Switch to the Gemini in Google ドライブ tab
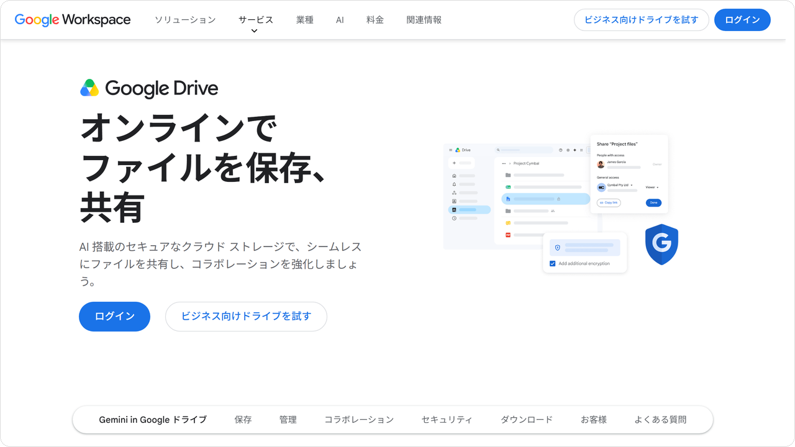The image size is (795, 447). coord(153,420)
